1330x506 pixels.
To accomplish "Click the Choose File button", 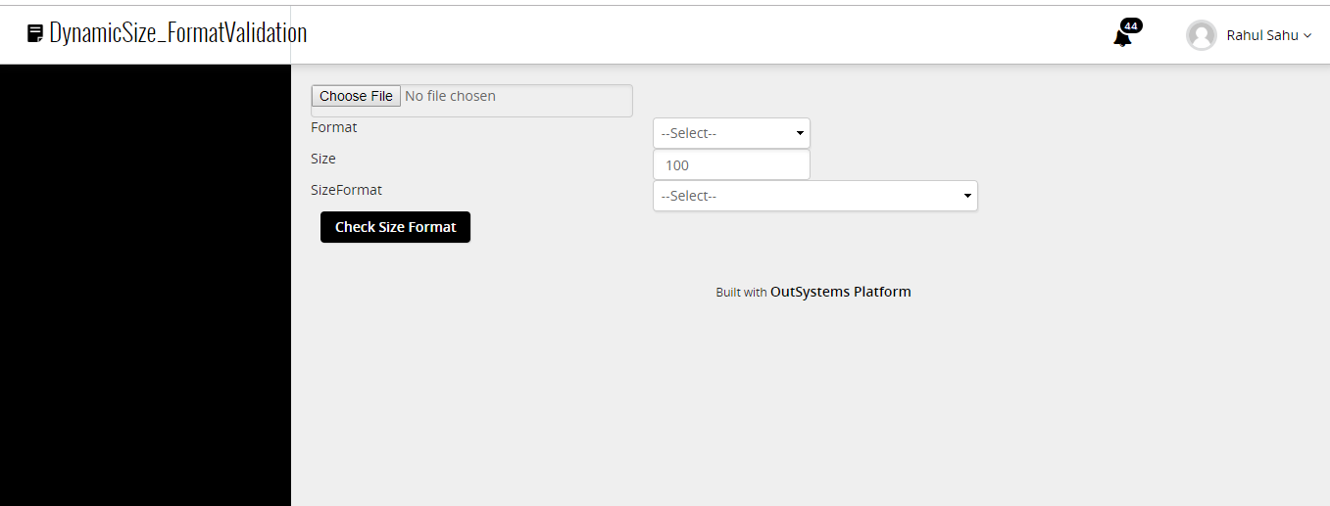I will (x=356, y=96).
